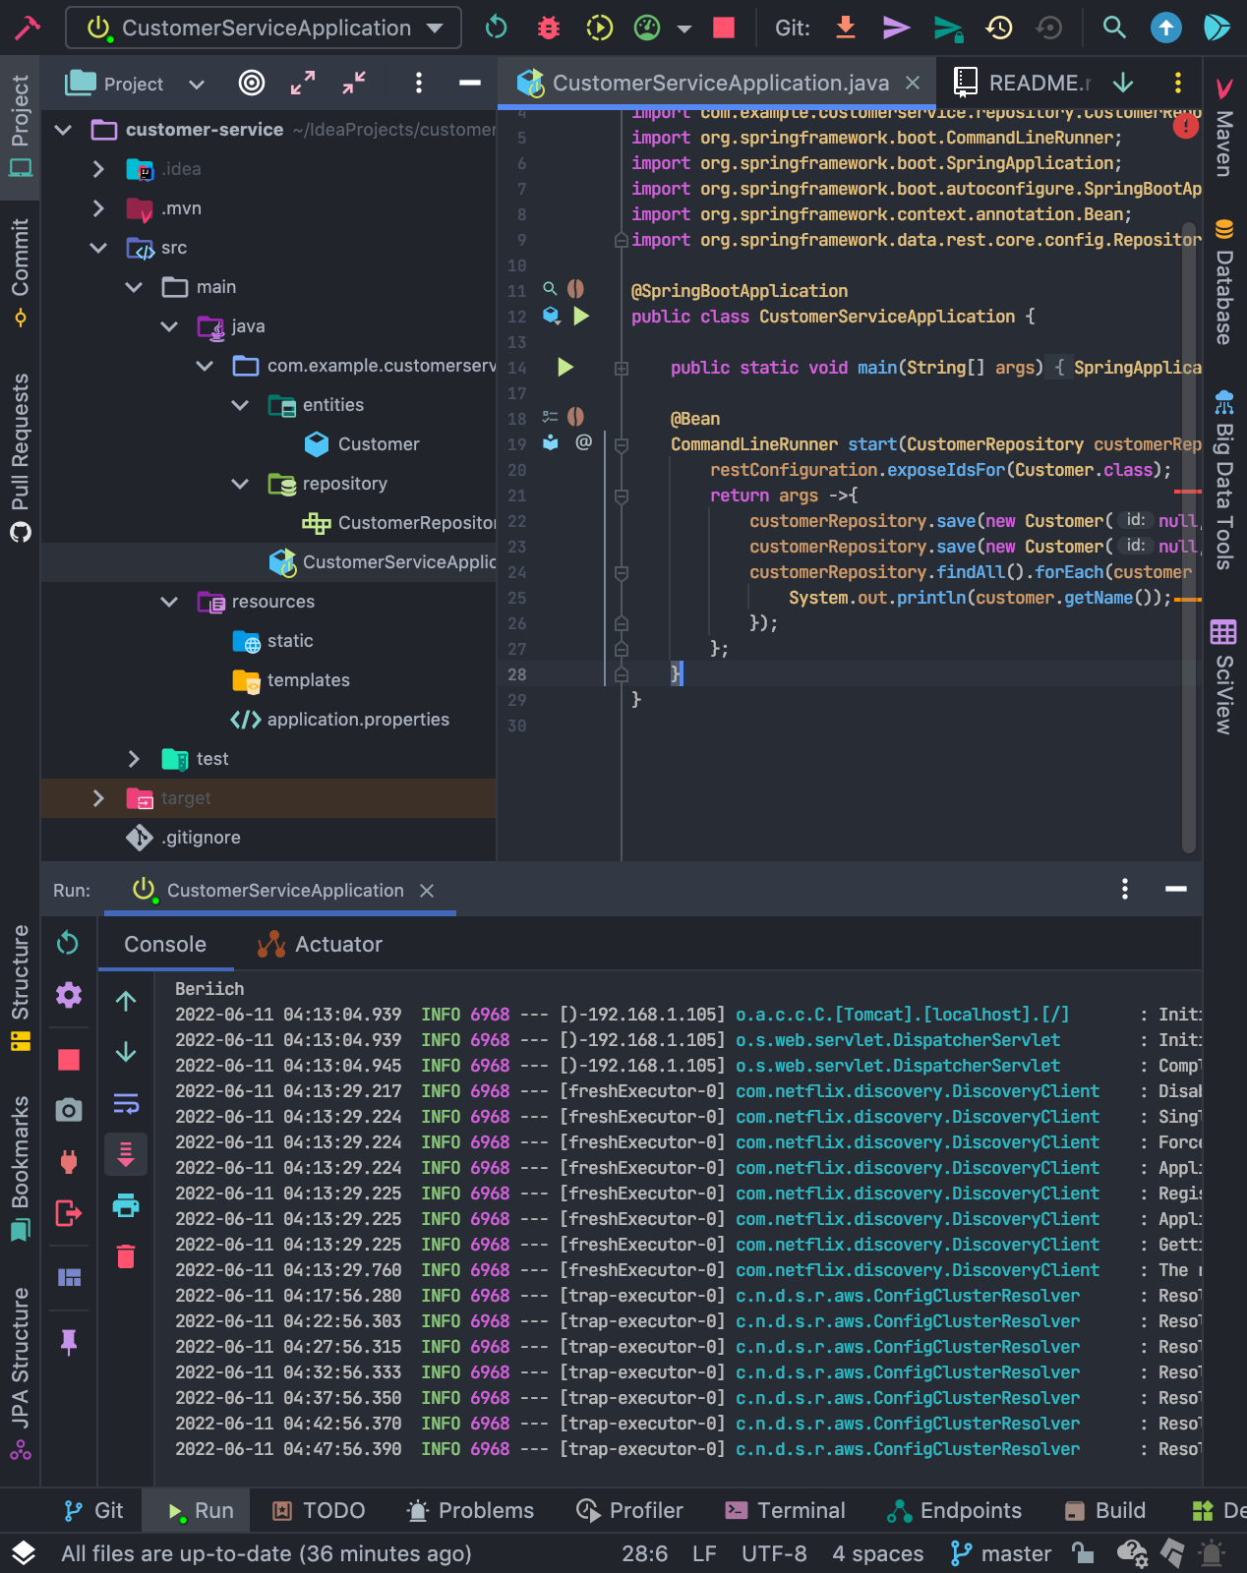Viewport: 1247px width, 1573px height.
Task: Click the master branch widget
Action: pos(1001,1553)
